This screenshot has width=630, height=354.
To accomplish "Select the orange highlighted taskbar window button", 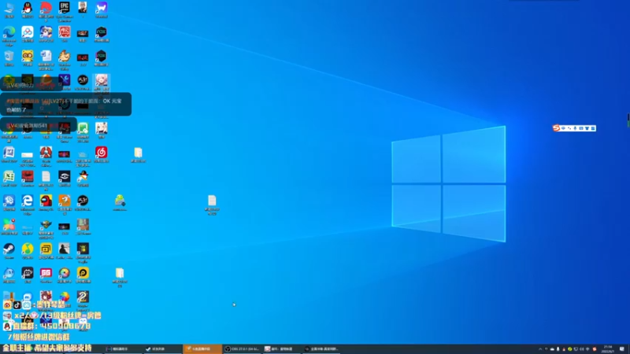I will 202,348.
